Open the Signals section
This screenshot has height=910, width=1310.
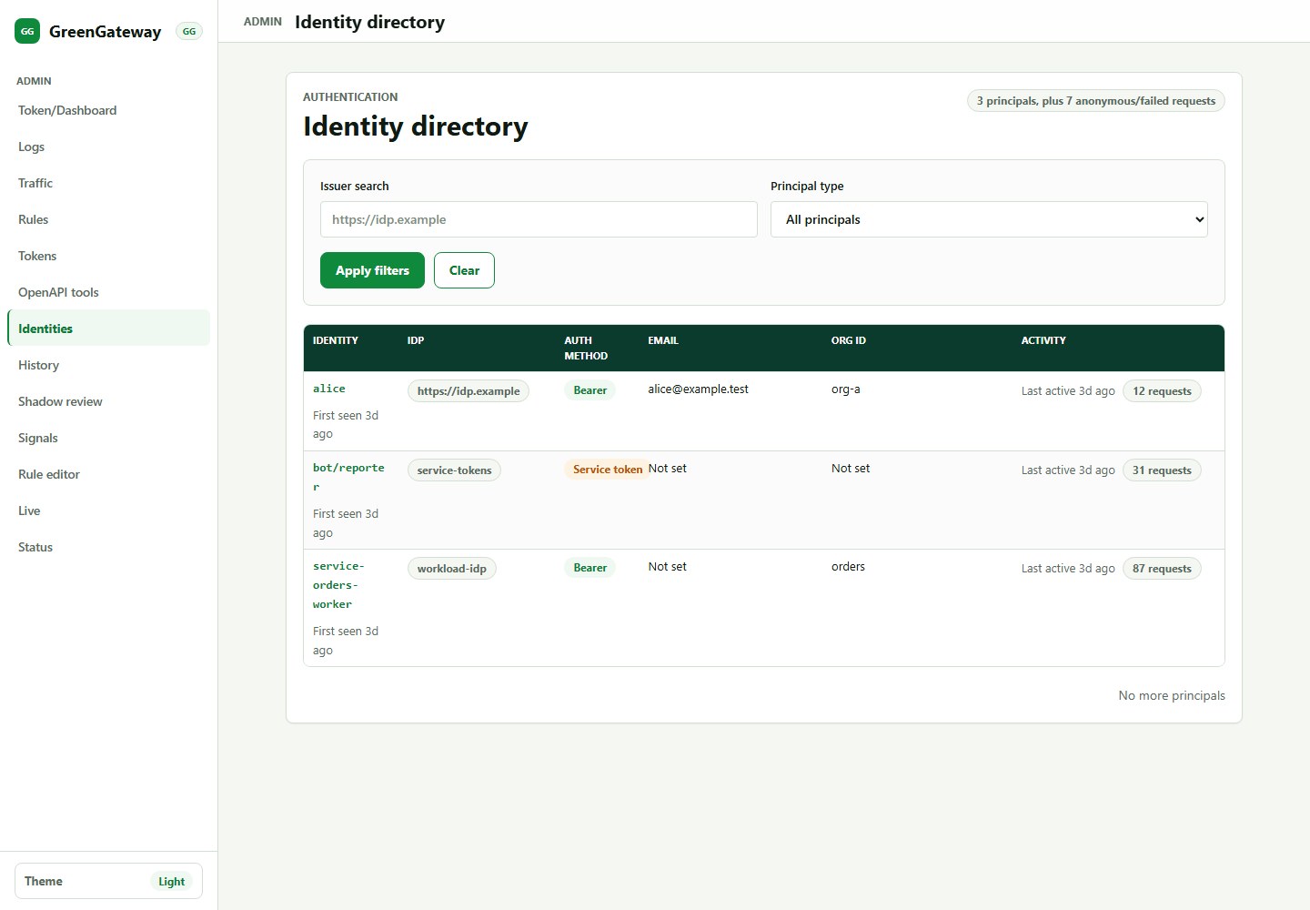coord(108,438)
